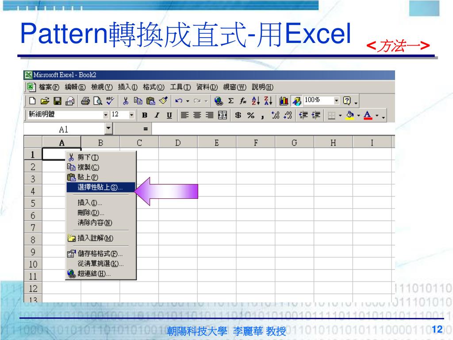Open the 格式(O) menu
The width and height of the screenshot is (453, 340).
tap(154, 87)
